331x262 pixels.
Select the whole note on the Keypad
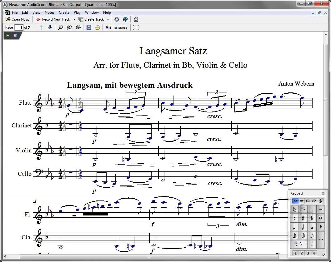(x=312, y=227)
